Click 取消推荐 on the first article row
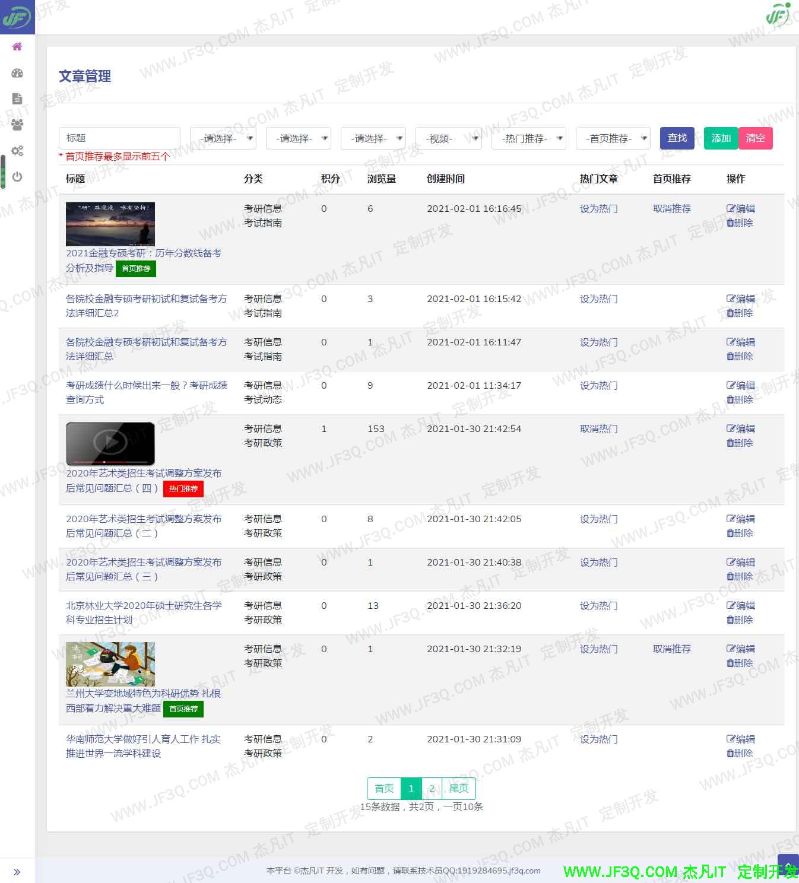This screenshot has width=799, height=883. click(x=671, y=208)
